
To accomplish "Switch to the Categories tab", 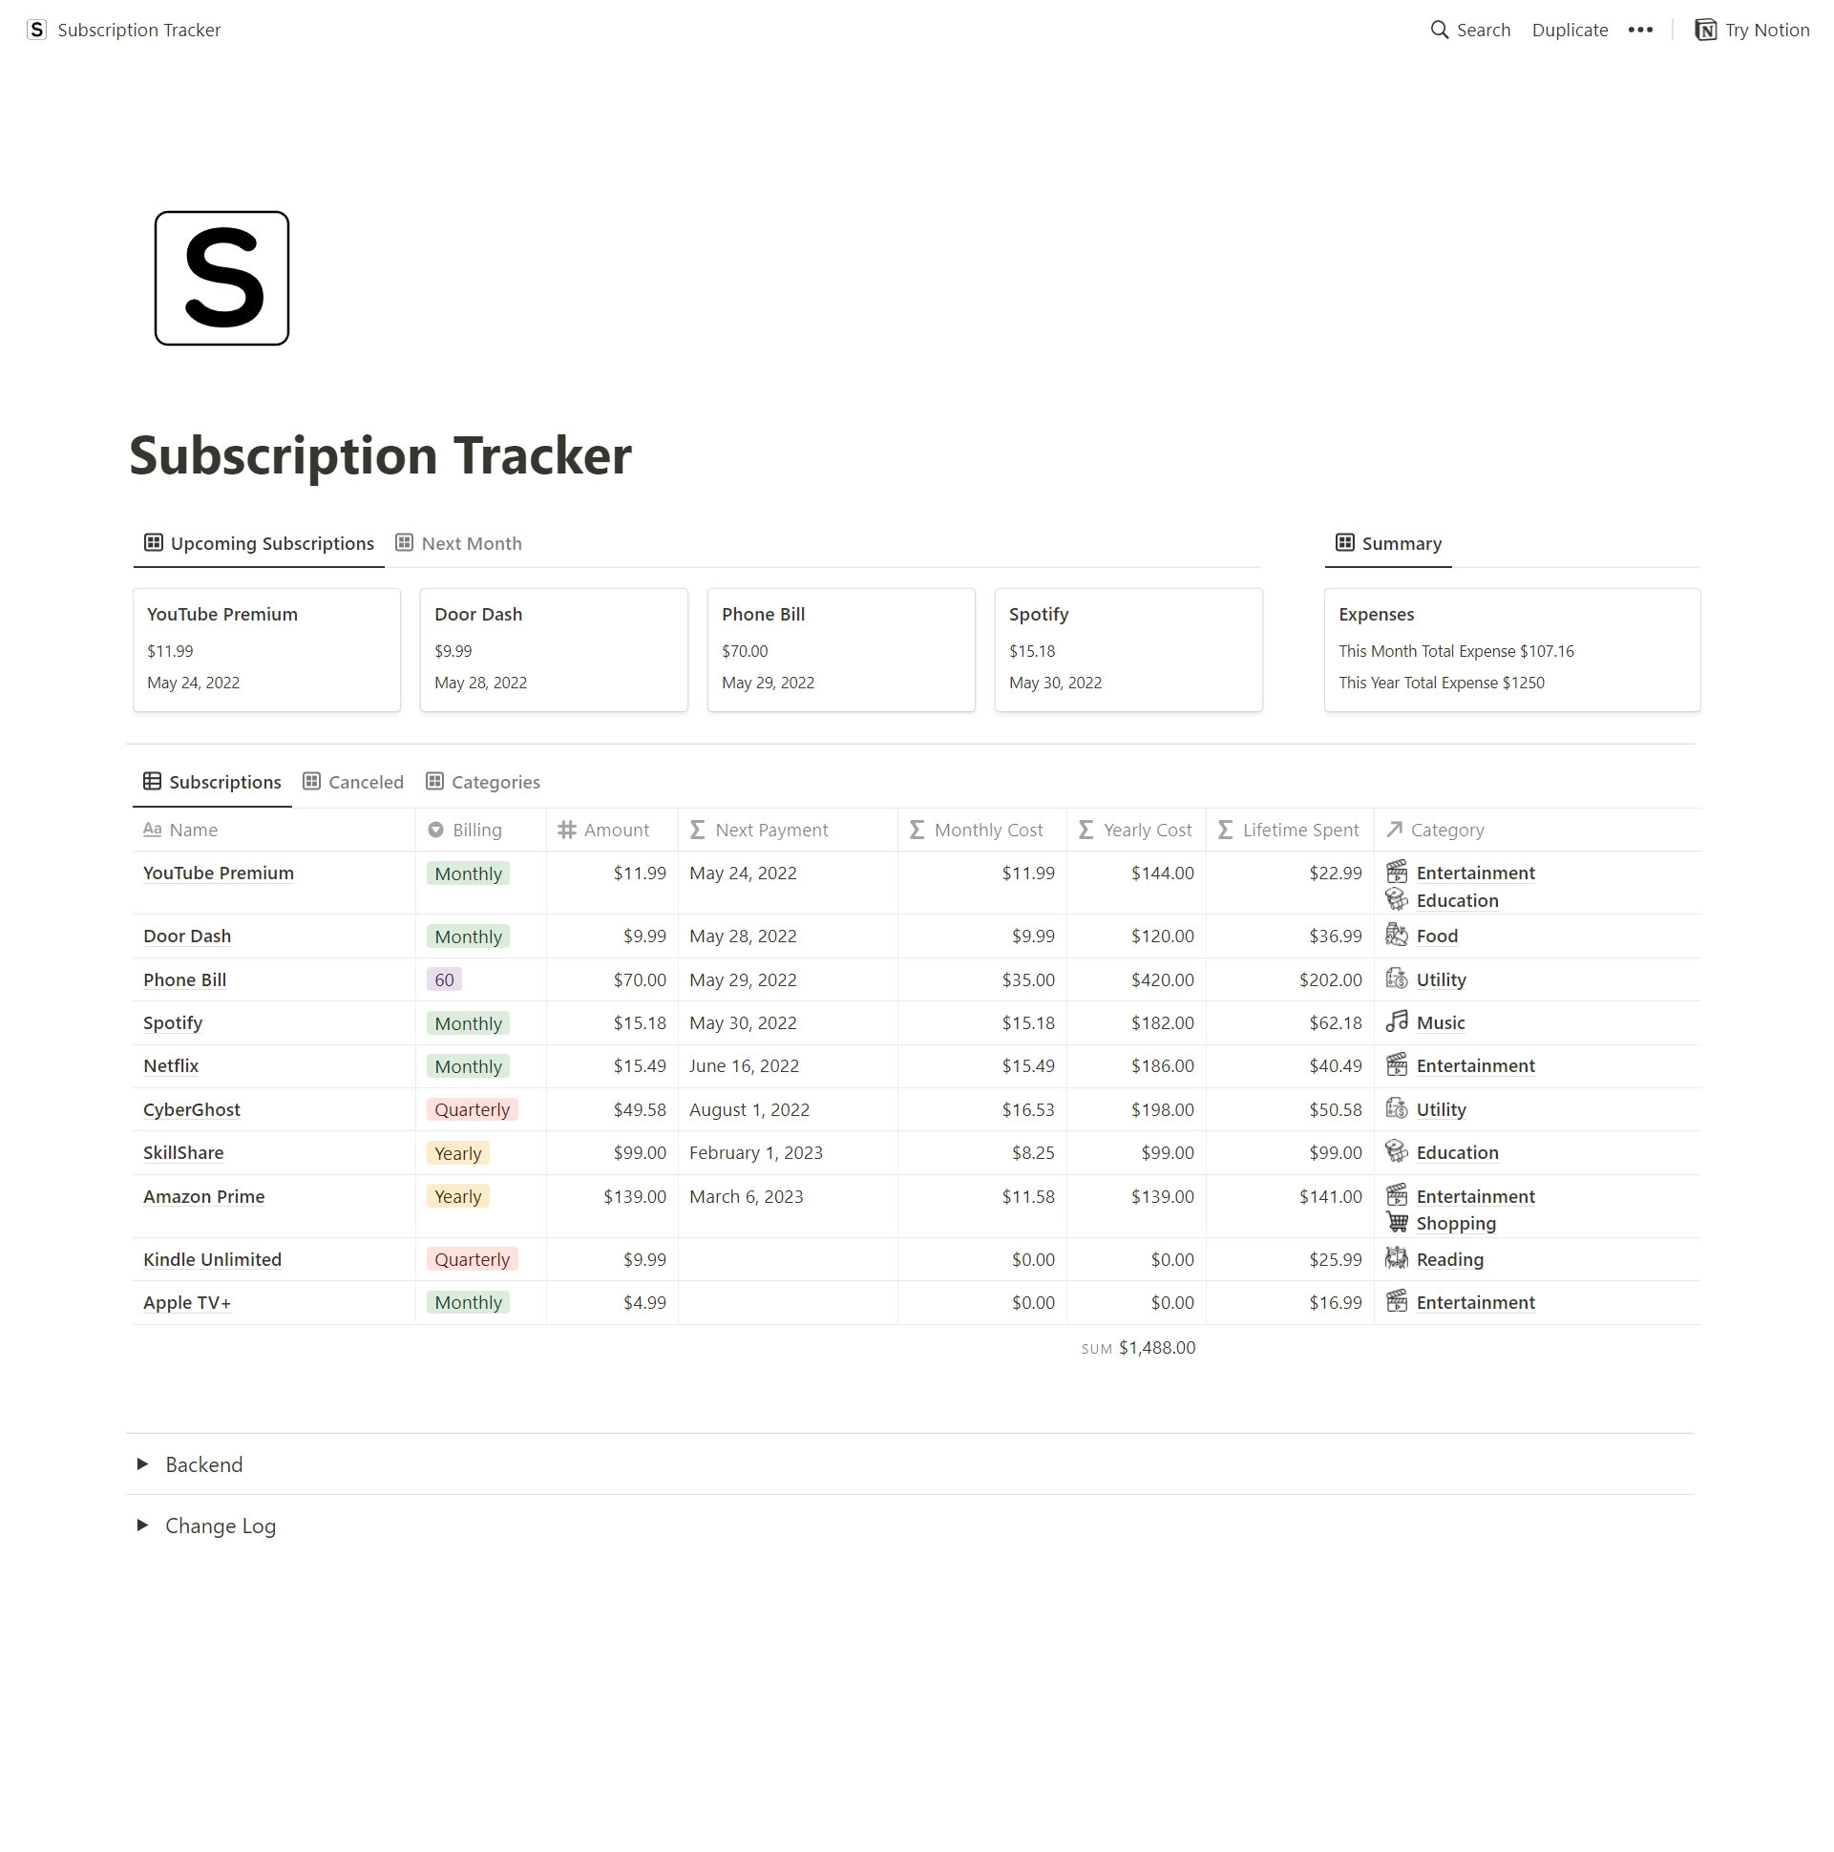I will [x=495, y=781].
